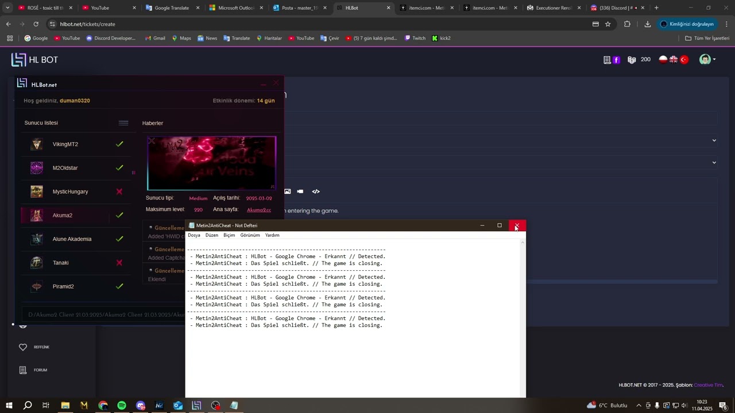Screen dimensions: 735x413
Task: Open Windows taskbar search
Action: [28, 406]
